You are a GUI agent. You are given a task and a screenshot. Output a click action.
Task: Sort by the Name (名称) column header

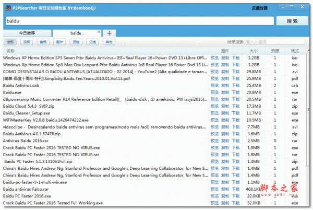[x=10, y=51]
